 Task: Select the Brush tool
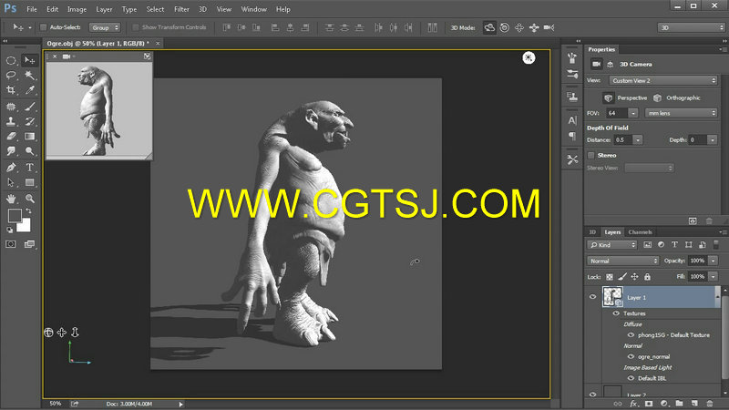(29, 107)
